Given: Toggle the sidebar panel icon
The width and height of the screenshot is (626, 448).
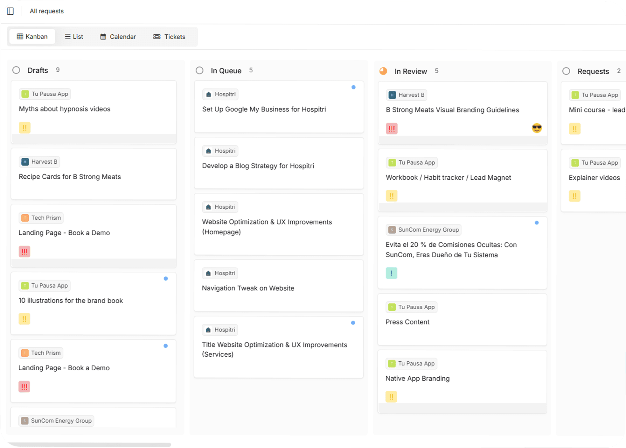Looking at the screenshot, I should pos(10,11).
